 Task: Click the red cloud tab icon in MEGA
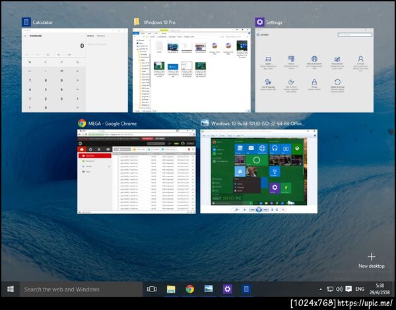82,149
